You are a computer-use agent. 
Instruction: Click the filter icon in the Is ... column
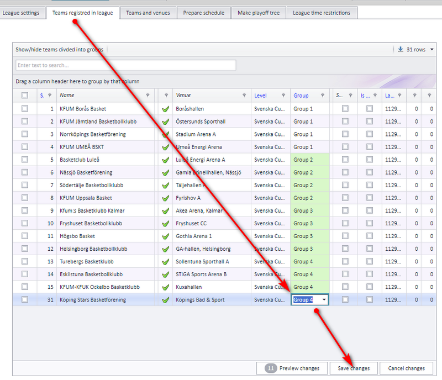point(375,96)
